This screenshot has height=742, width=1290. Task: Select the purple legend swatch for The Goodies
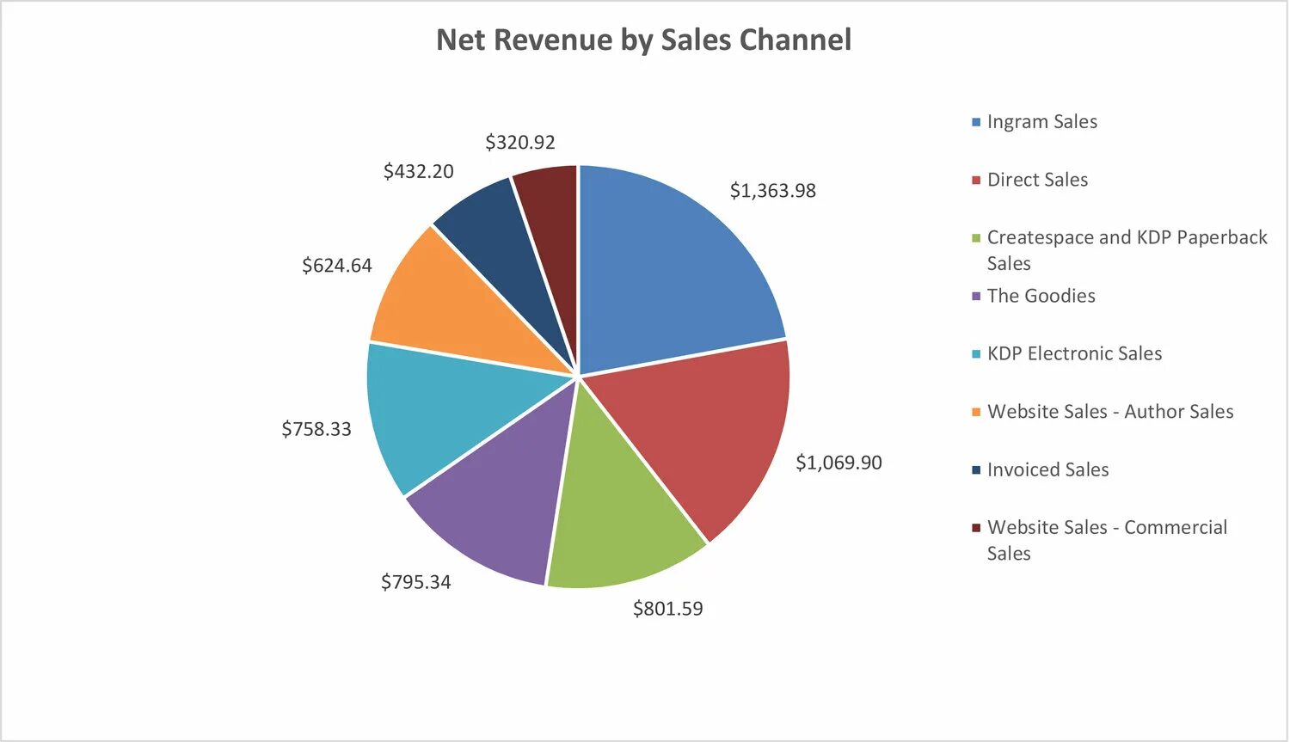coord(976,296)
